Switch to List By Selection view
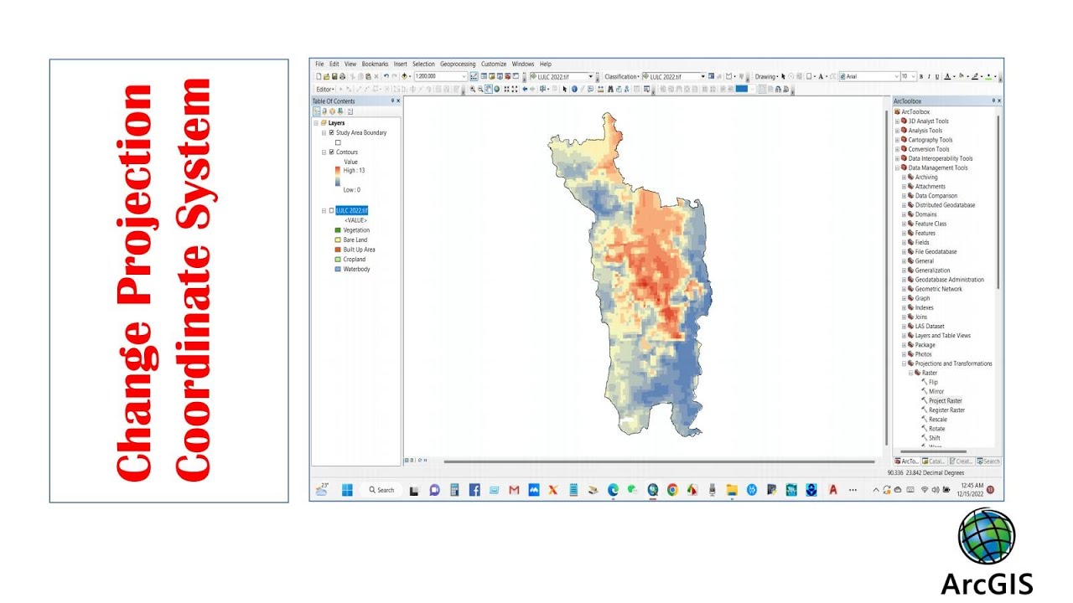This screenshot has width=1073, height=603. click(340, 111)
